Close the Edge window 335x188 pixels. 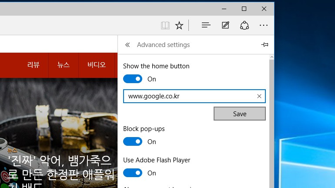(x=264, y=9)
